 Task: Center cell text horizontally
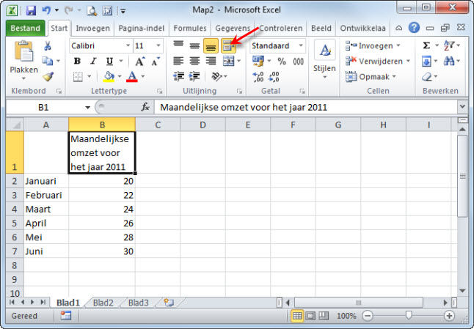pos(194,62)
